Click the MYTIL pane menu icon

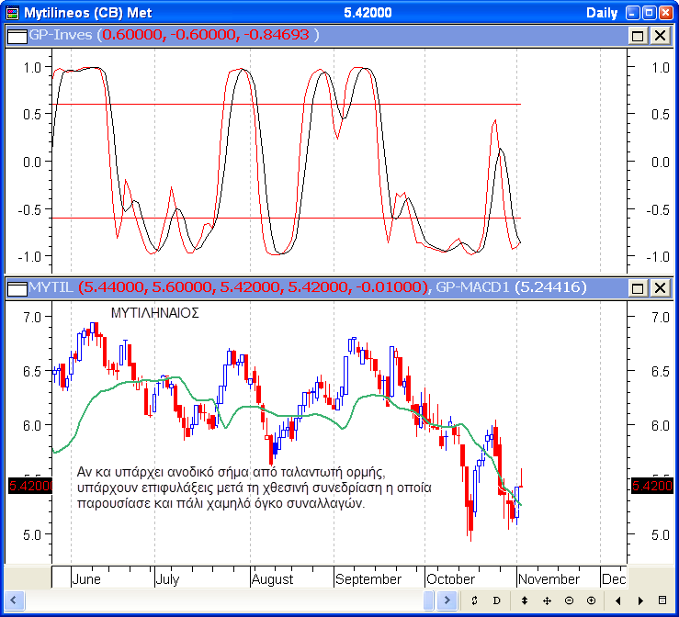click(x=17, y=287)
